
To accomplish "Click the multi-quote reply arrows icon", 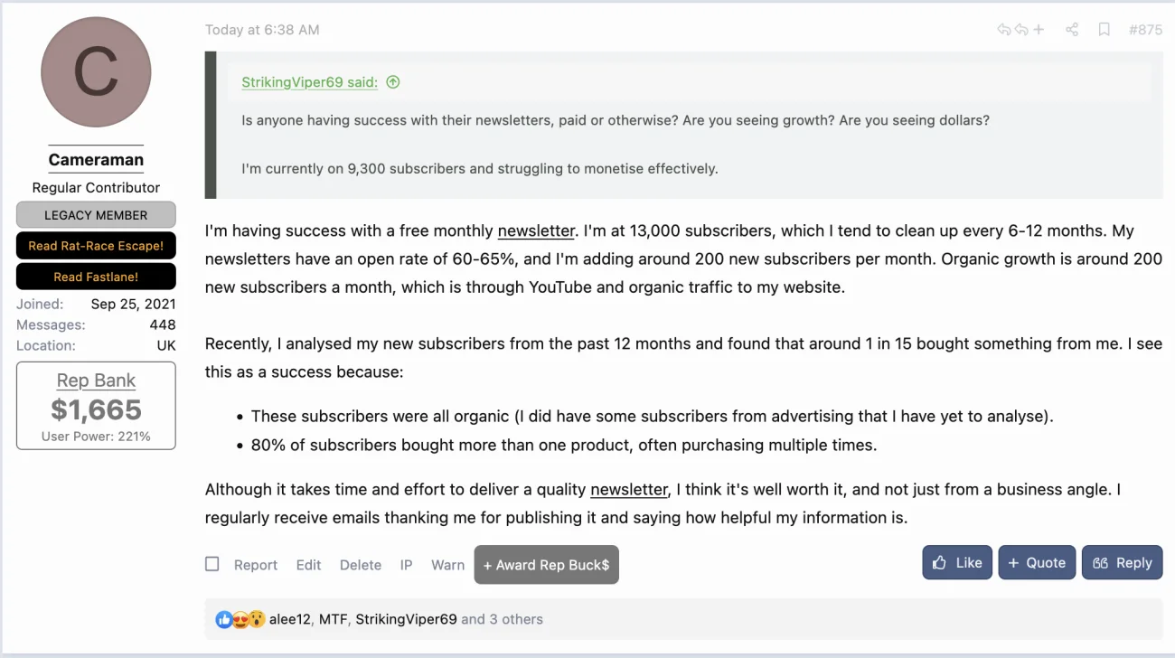I will pyautogui.click(x=1020, y=30).
